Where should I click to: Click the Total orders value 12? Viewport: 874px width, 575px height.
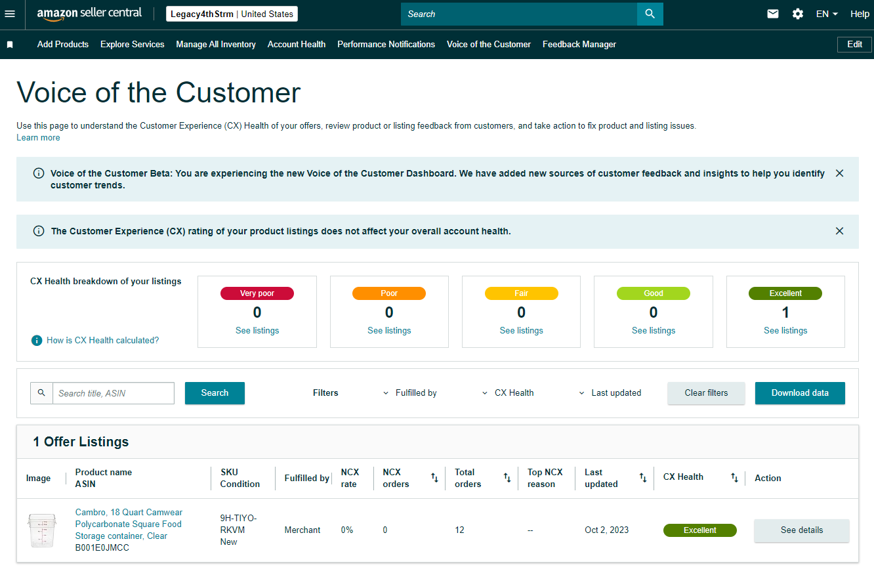pyautogui.click(x=459, y=530)
